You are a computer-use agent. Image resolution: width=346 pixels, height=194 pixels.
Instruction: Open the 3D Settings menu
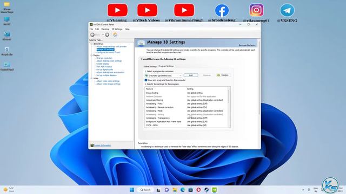(117, 29)
